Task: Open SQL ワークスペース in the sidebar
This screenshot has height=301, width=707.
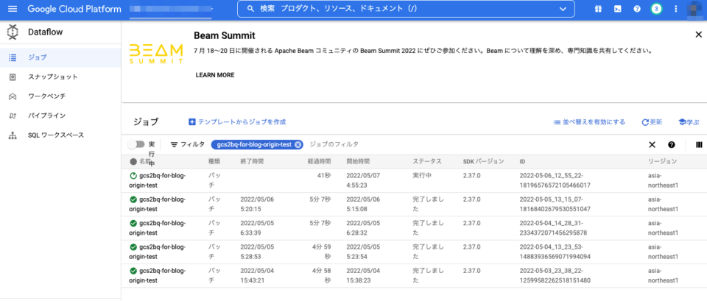Action: (60, 135)
